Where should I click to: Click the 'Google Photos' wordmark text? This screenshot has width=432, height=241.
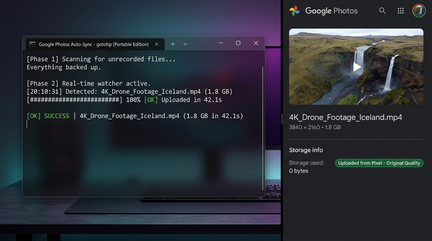point(331,11)
